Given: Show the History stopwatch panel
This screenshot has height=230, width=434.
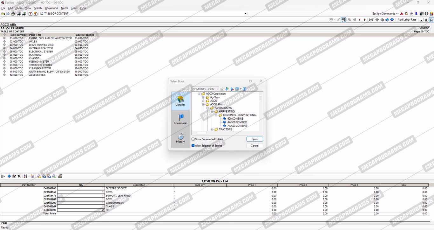Looking at the screenshot, I should [x=180, y=138].
